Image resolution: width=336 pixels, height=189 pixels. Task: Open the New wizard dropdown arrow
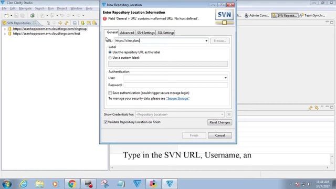click(11, 15)
